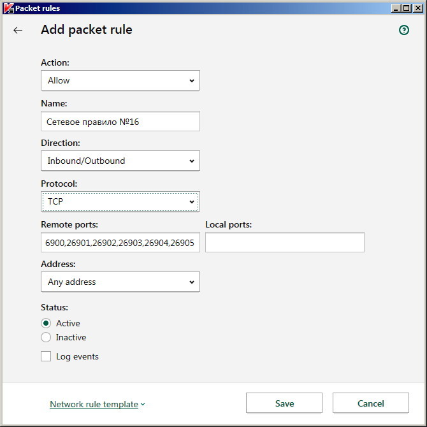Open the Network rule template menu

click(94, 404)
